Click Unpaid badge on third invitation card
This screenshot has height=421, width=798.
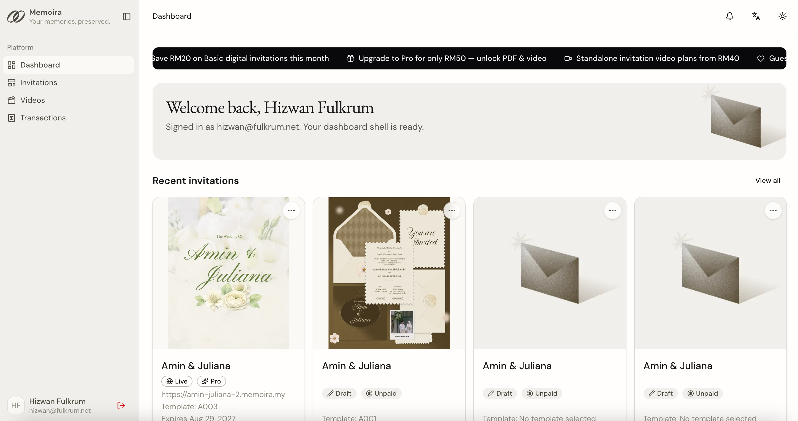(x=542, y=393)
